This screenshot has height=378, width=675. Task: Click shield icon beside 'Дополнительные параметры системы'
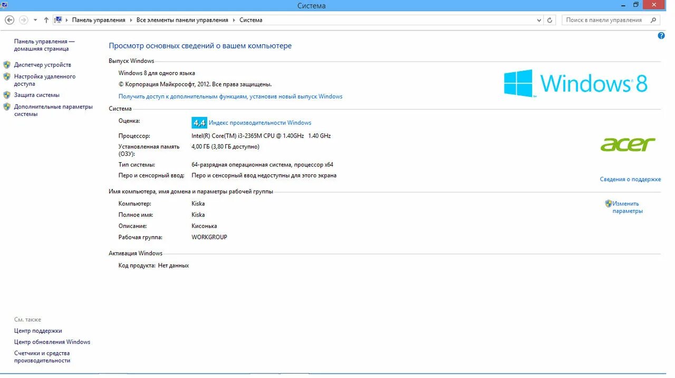pos(7,107)
